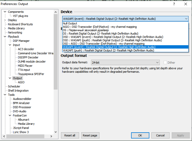Expand the Display tree node

coord(5,20)
